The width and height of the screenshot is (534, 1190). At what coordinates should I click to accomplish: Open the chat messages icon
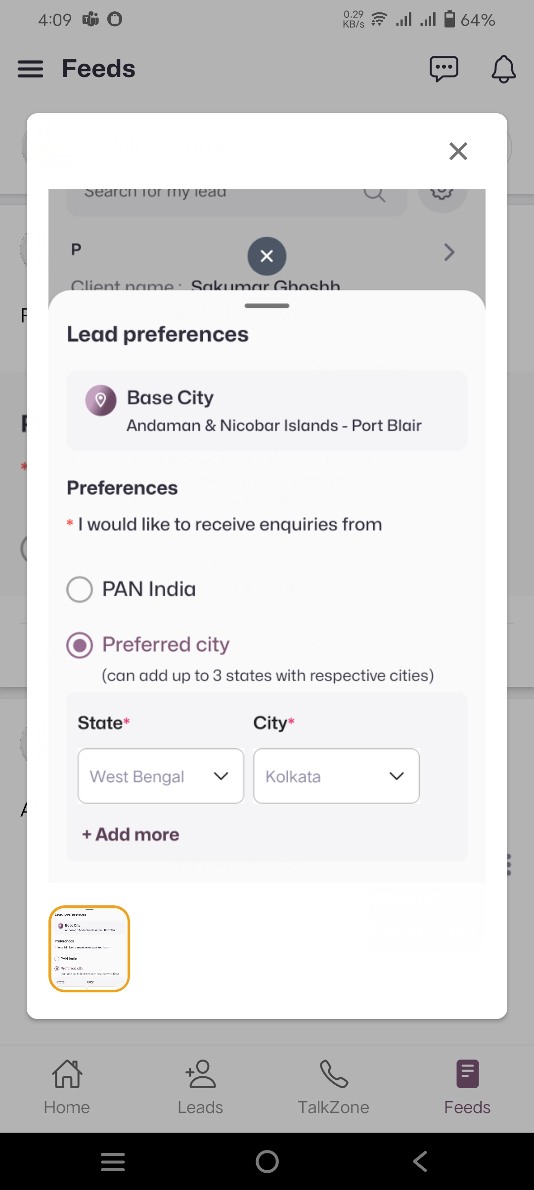point(444,69)
